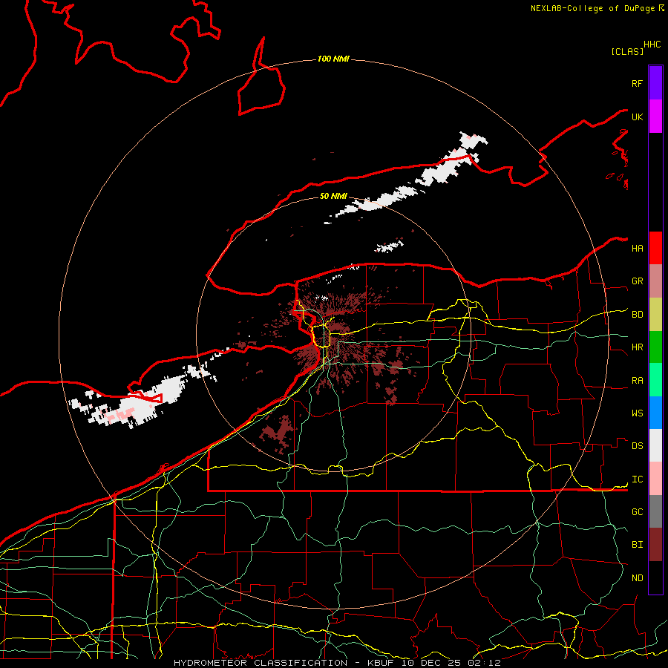This screenshot has height=668, width=668.
Task: Click the BI legend label
Action: click(x=637, y=545)
